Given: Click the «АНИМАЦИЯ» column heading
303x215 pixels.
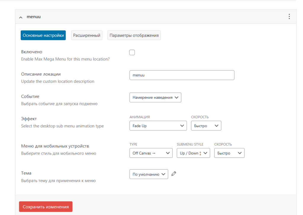Looking at the screenshot, I should point(140,117).
